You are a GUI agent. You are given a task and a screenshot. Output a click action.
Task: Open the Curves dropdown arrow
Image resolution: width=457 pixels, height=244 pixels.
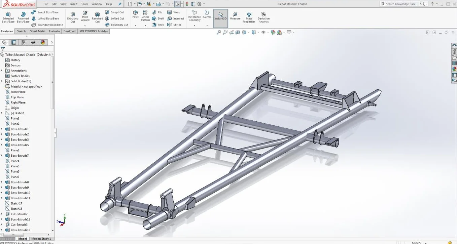point(207,25)
